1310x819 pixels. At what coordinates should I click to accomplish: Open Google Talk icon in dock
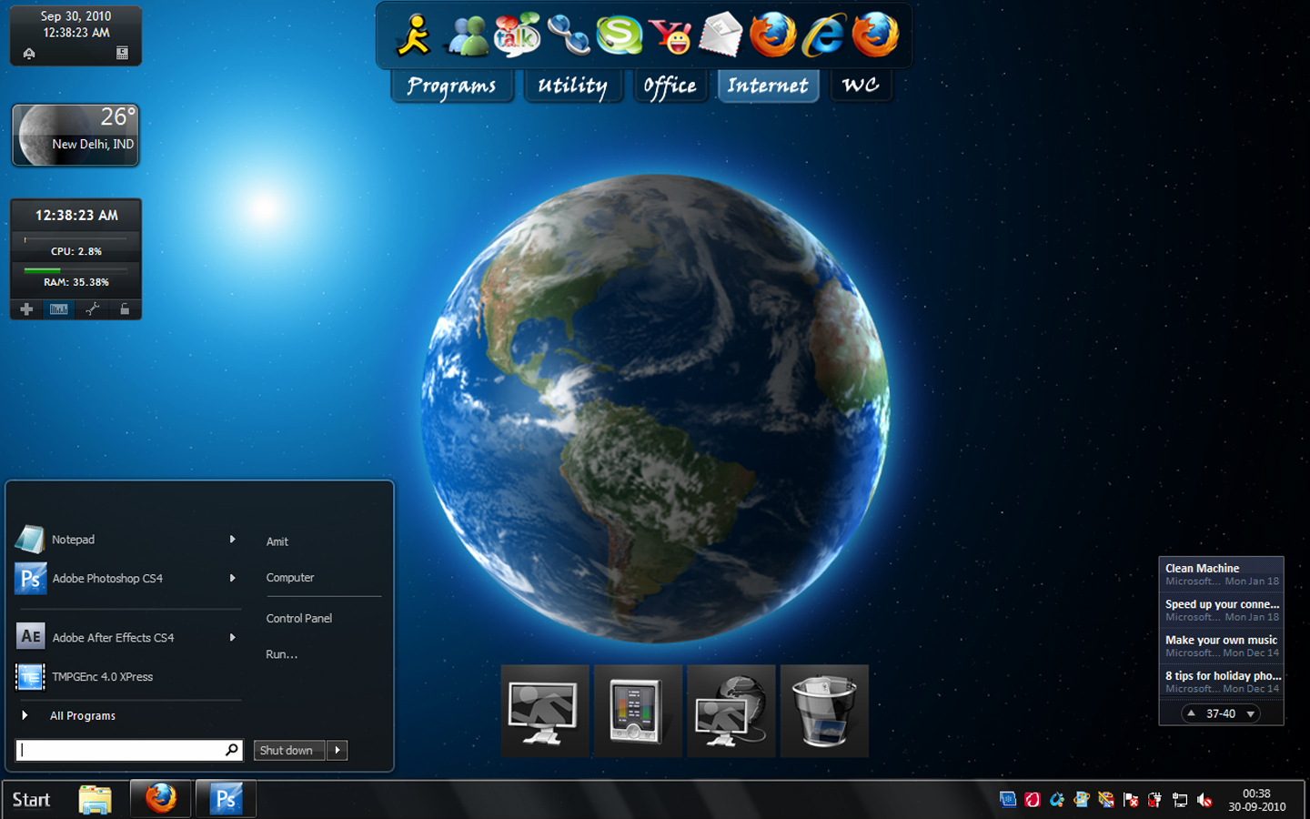click(x=517, y=35)
